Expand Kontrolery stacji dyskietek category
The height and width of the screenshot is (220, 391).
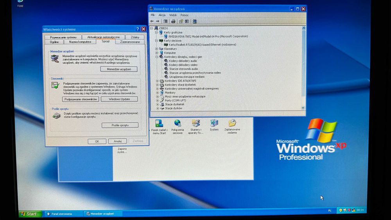pos(157,85)
